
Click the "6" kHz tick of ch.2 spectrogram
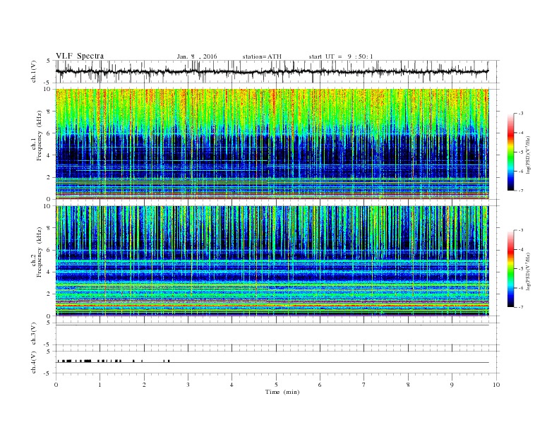coord(49,250)
